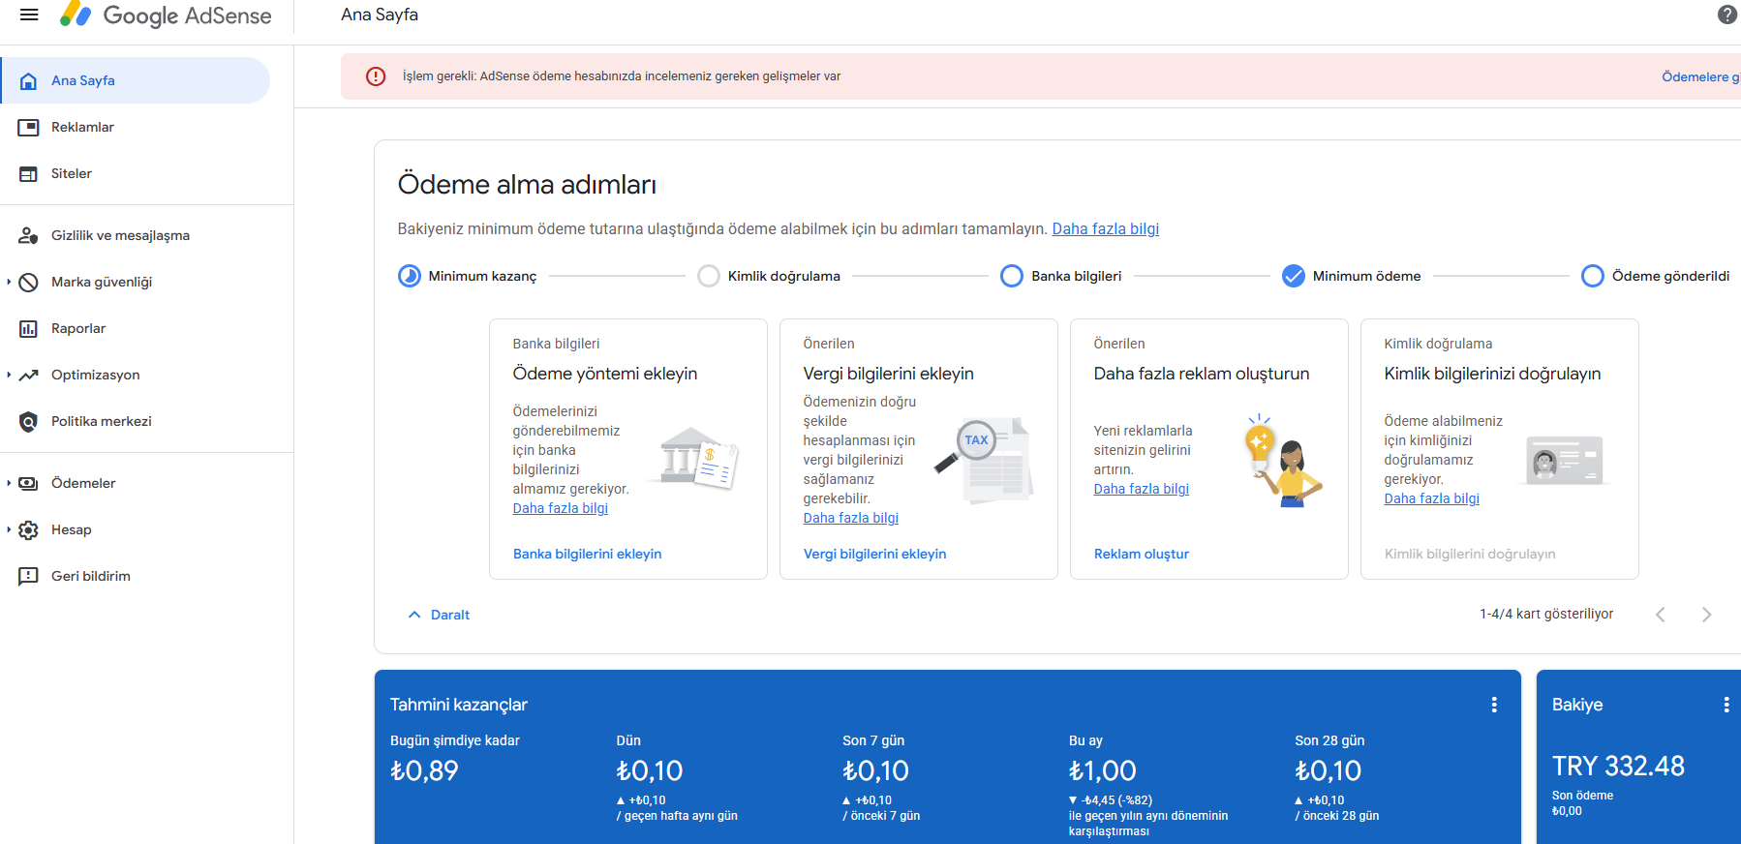Expand the Ödemeler submenu arrow
The height and width of the screenshot is (844, 1741).
click(9, 483)
